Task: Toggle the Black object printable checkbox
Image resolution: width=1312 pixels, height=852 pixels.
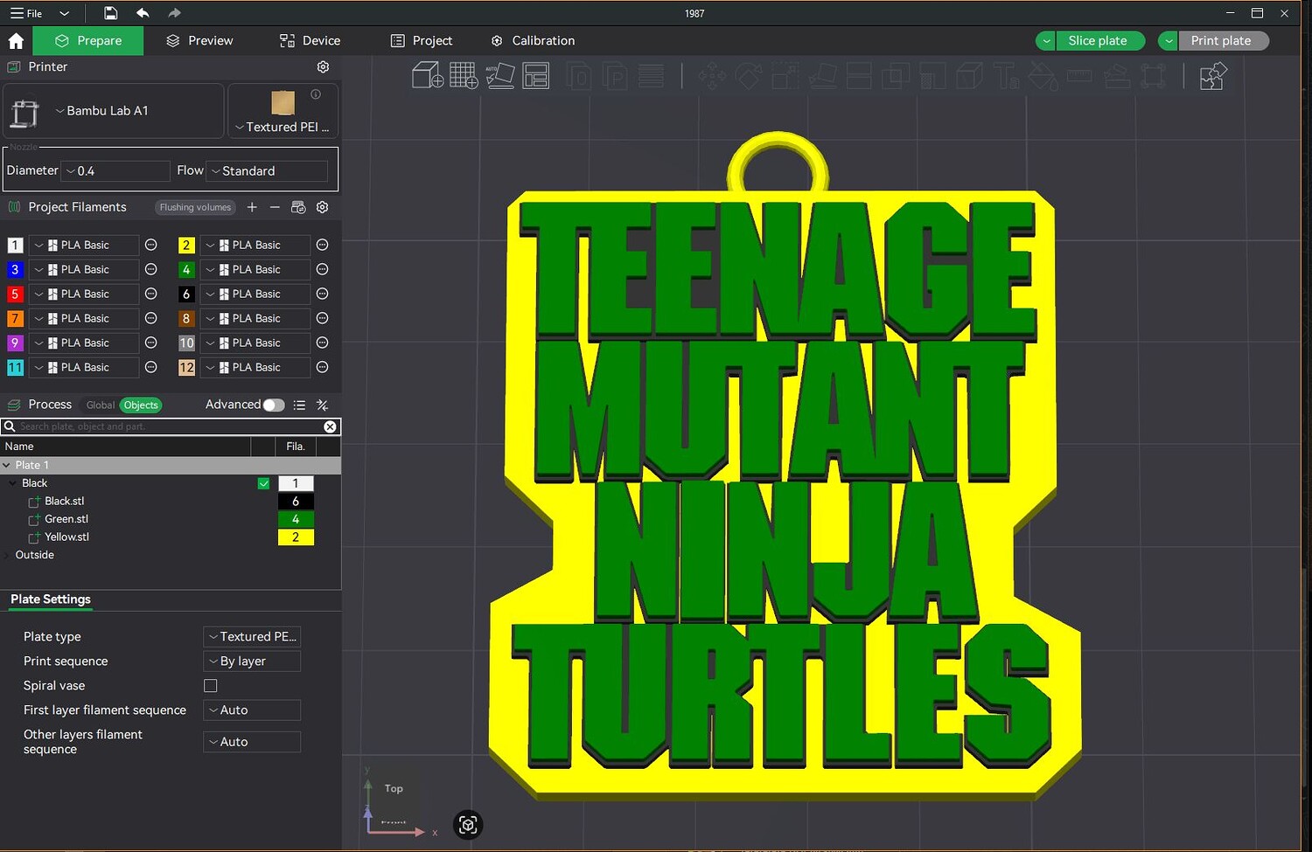Action: point(263,484)
